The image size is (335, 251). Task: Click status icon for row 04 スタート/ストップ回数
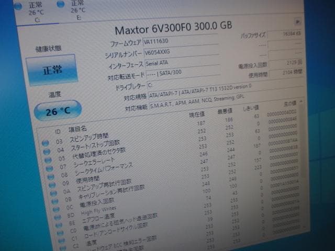(47, 151)
